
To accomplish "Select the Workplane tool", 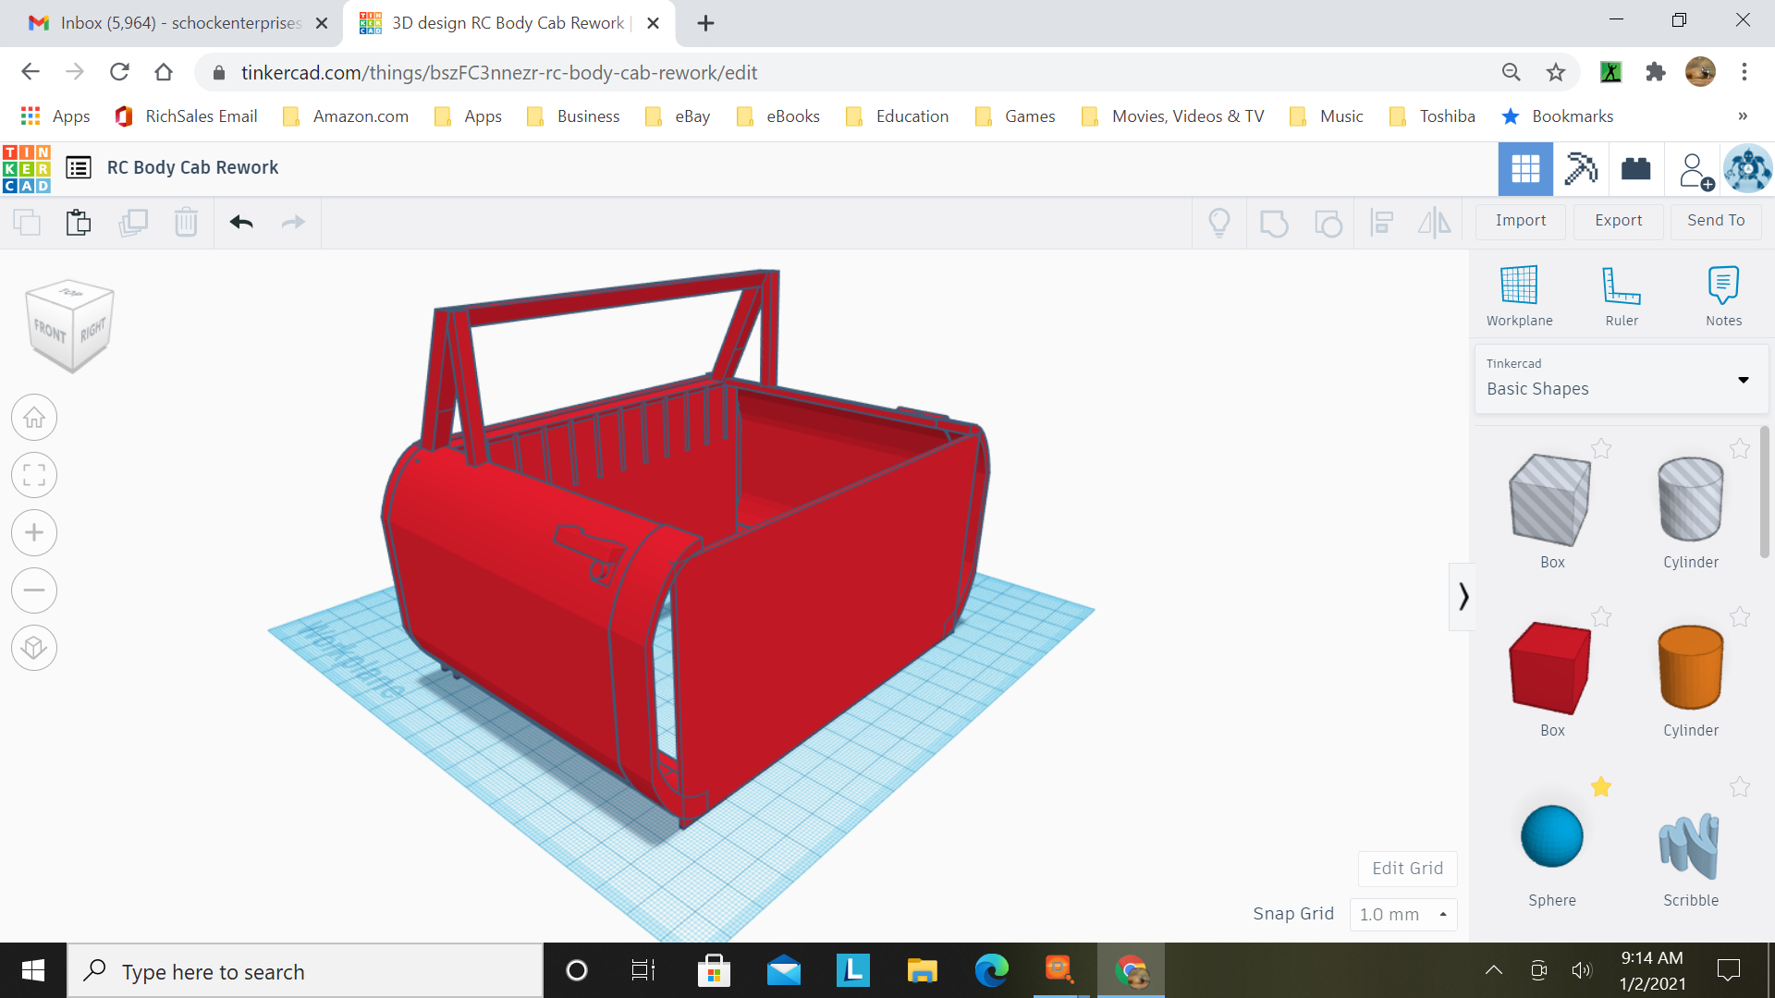I will (1519, 297).
